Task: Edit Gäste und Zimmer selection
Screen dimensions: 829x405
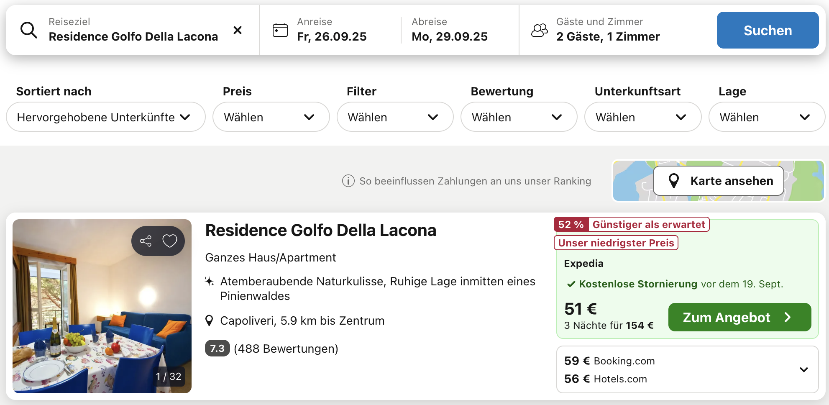Action: click(x=608, y=30)
